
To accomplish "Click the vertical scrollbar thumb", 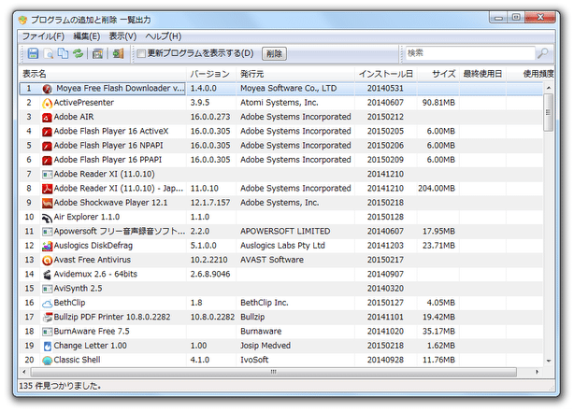I will point(548,112).
